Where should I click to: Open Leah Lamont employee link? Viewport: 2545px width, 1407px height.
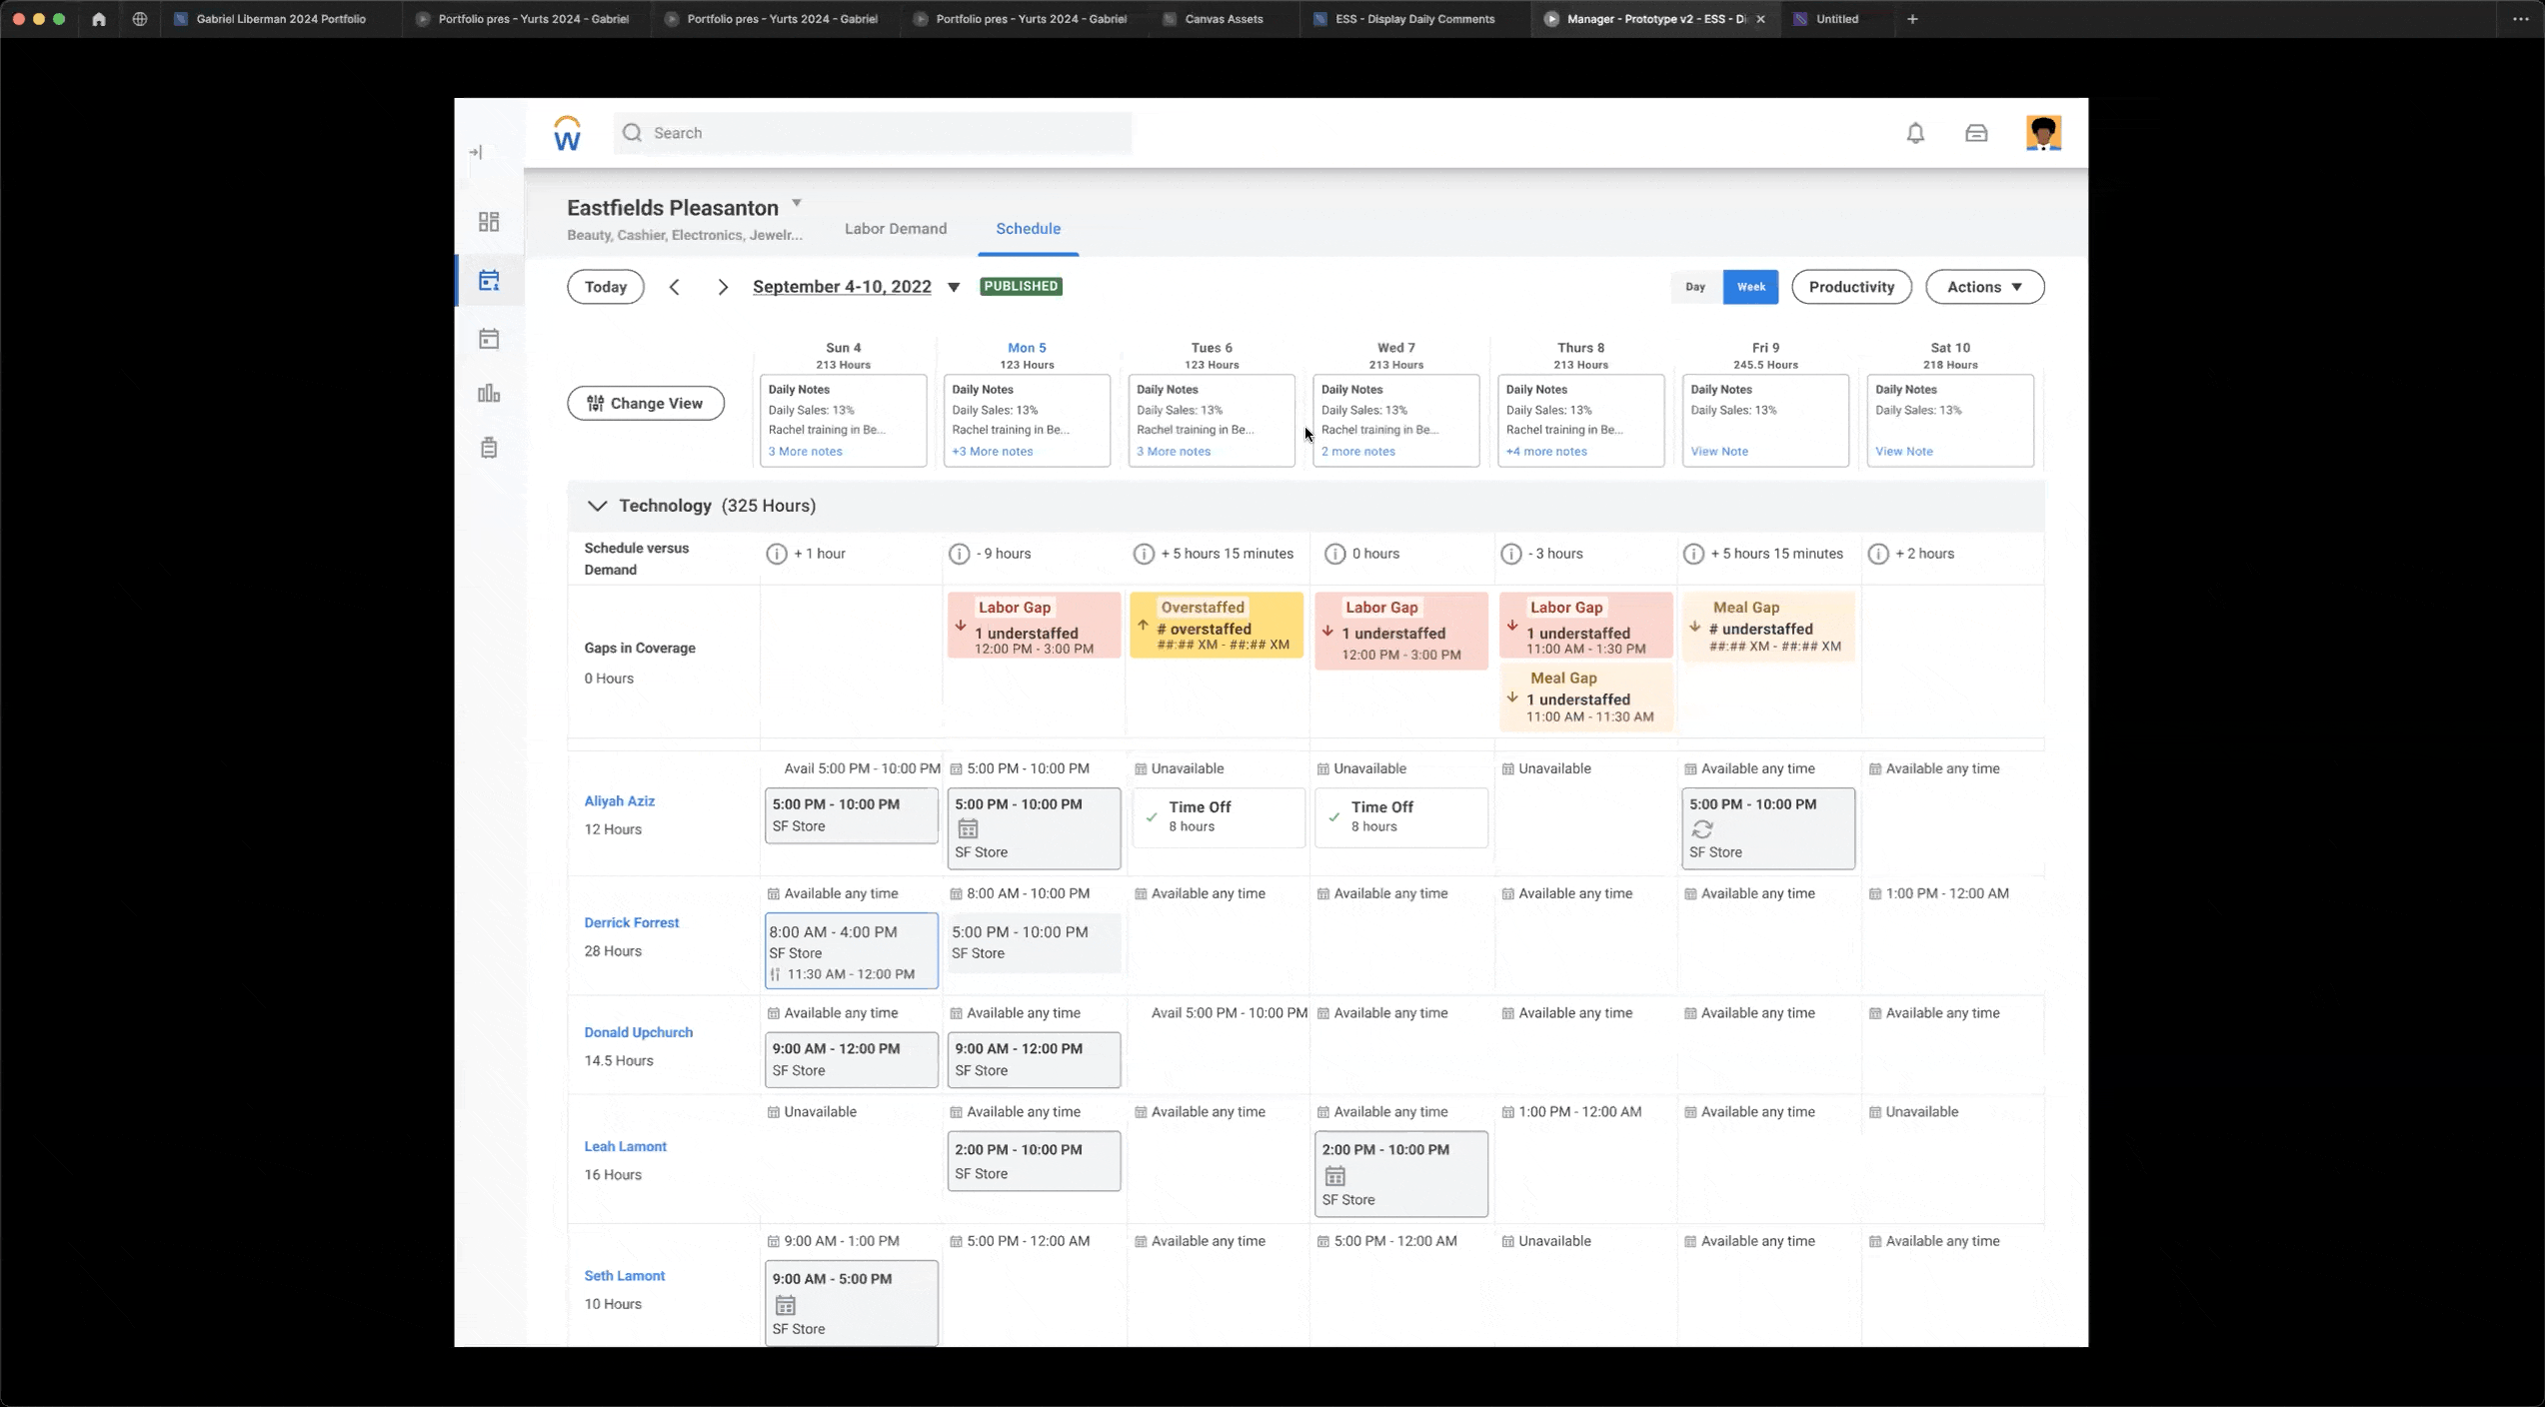(x=626, y=1147)
